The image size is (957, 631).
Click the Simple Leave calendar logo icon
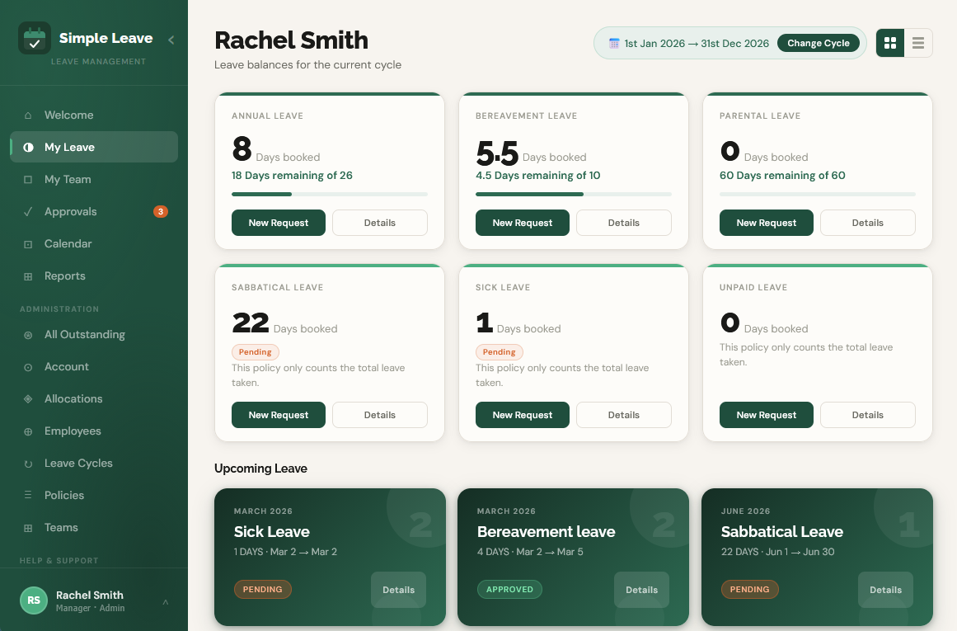[35, 39]
